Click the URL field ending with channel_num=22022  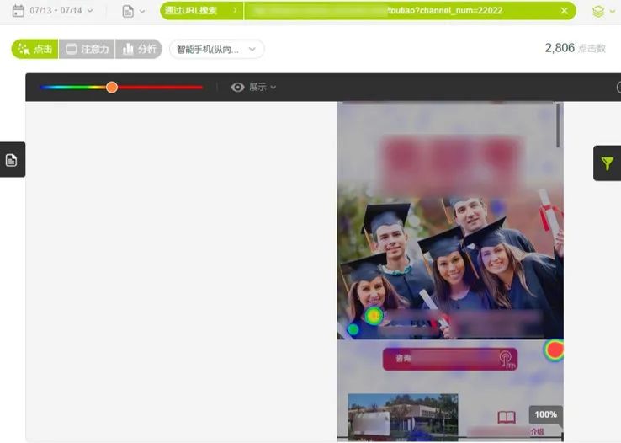(x=404, y=11)
